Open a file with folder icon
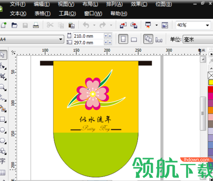This screenshot has width=213, height=181. [14, 25]
